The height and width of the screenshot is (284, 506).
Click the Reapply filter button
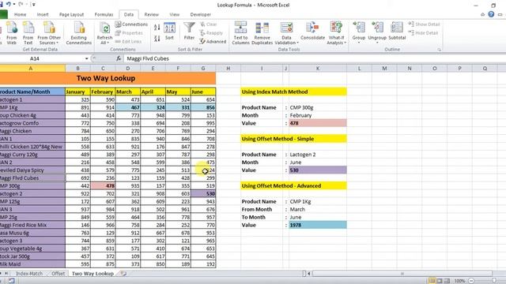211,33
